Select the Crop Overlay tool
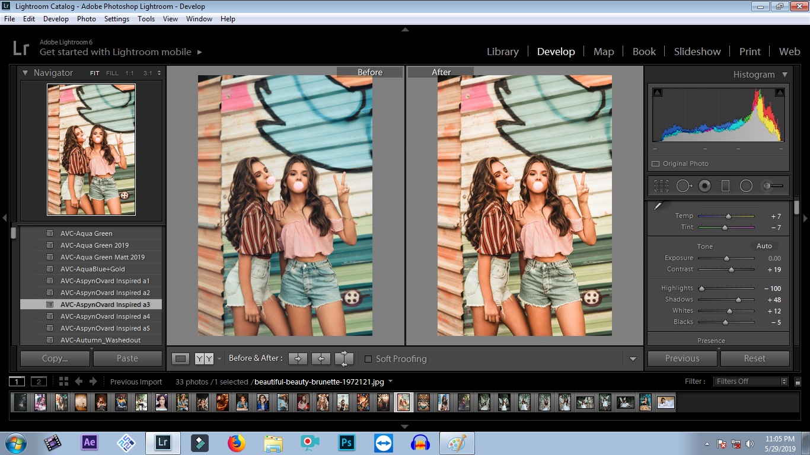 pos(661,186)
